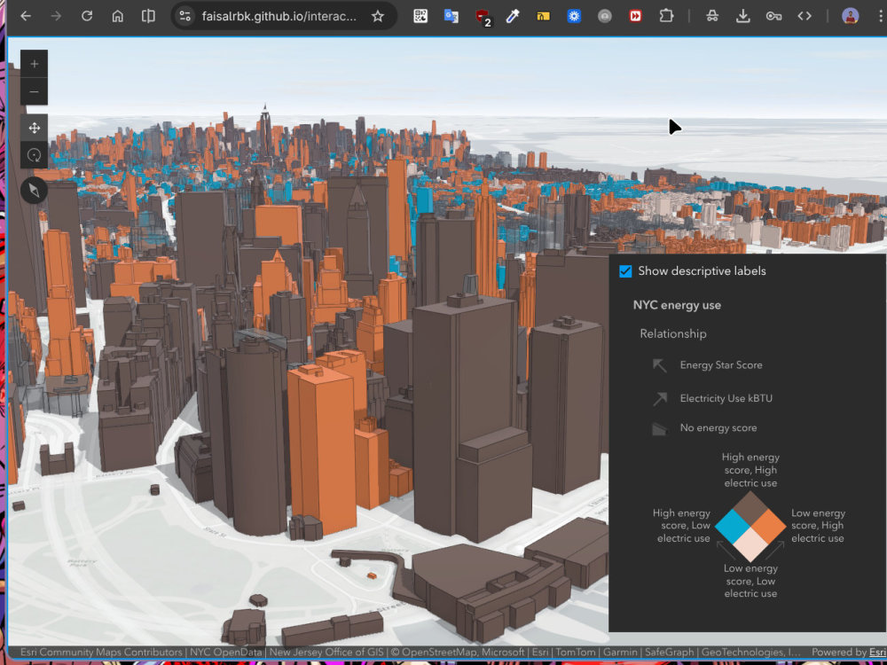Click the Low energy score, High electric use label
The height and width of the screenshot is (665, 887).
[818, 525]
